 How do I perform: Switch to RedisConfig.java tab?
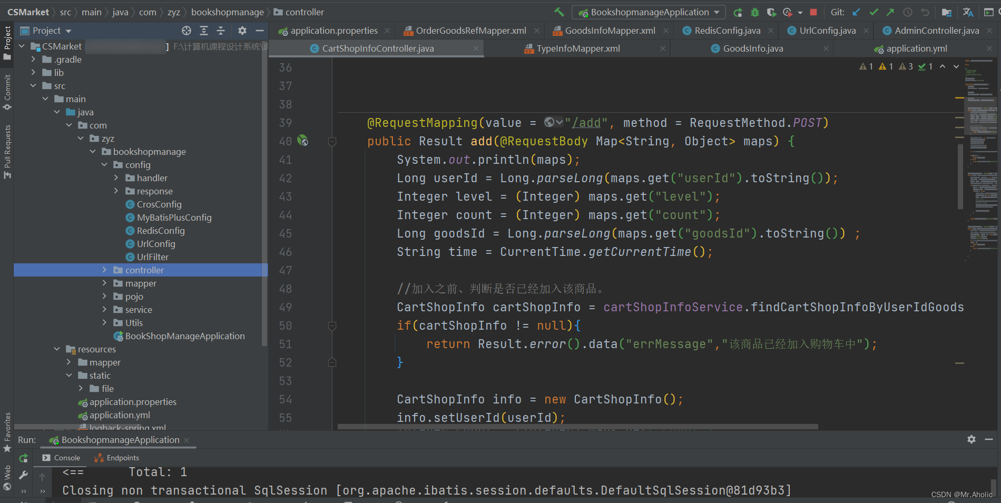(727, 31)
